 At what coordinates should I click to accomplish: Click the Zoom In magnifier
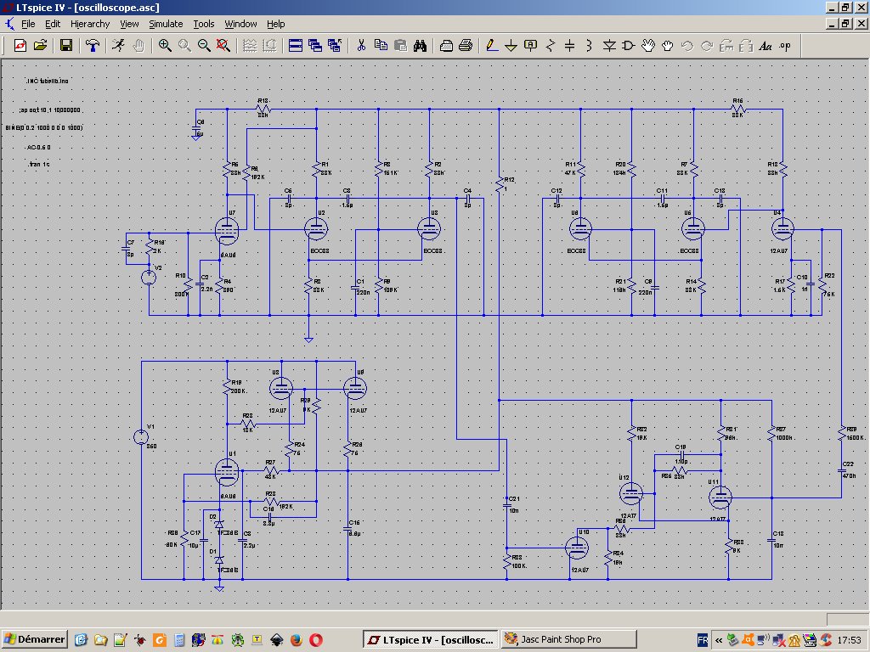click(x=165, y=46)
